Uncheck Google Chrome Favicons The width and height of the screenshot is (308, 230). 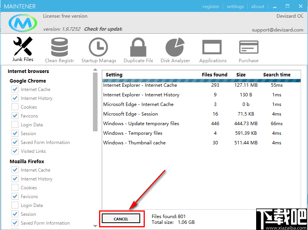(15, 116)
